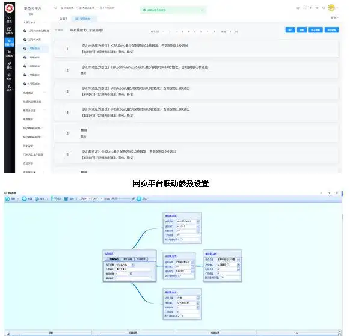Click the threshold input in the top node
This screenshot has height=336, width=356.
pyautogui.click(x=188, y=235)
